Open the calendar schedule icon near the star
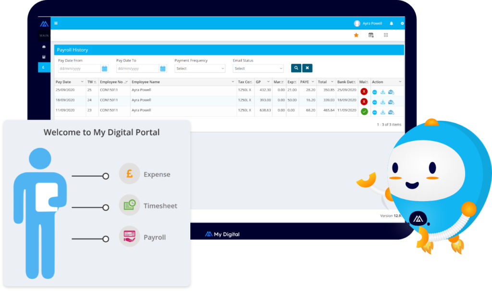Screen dimensions: 492x291 point(370,35)
